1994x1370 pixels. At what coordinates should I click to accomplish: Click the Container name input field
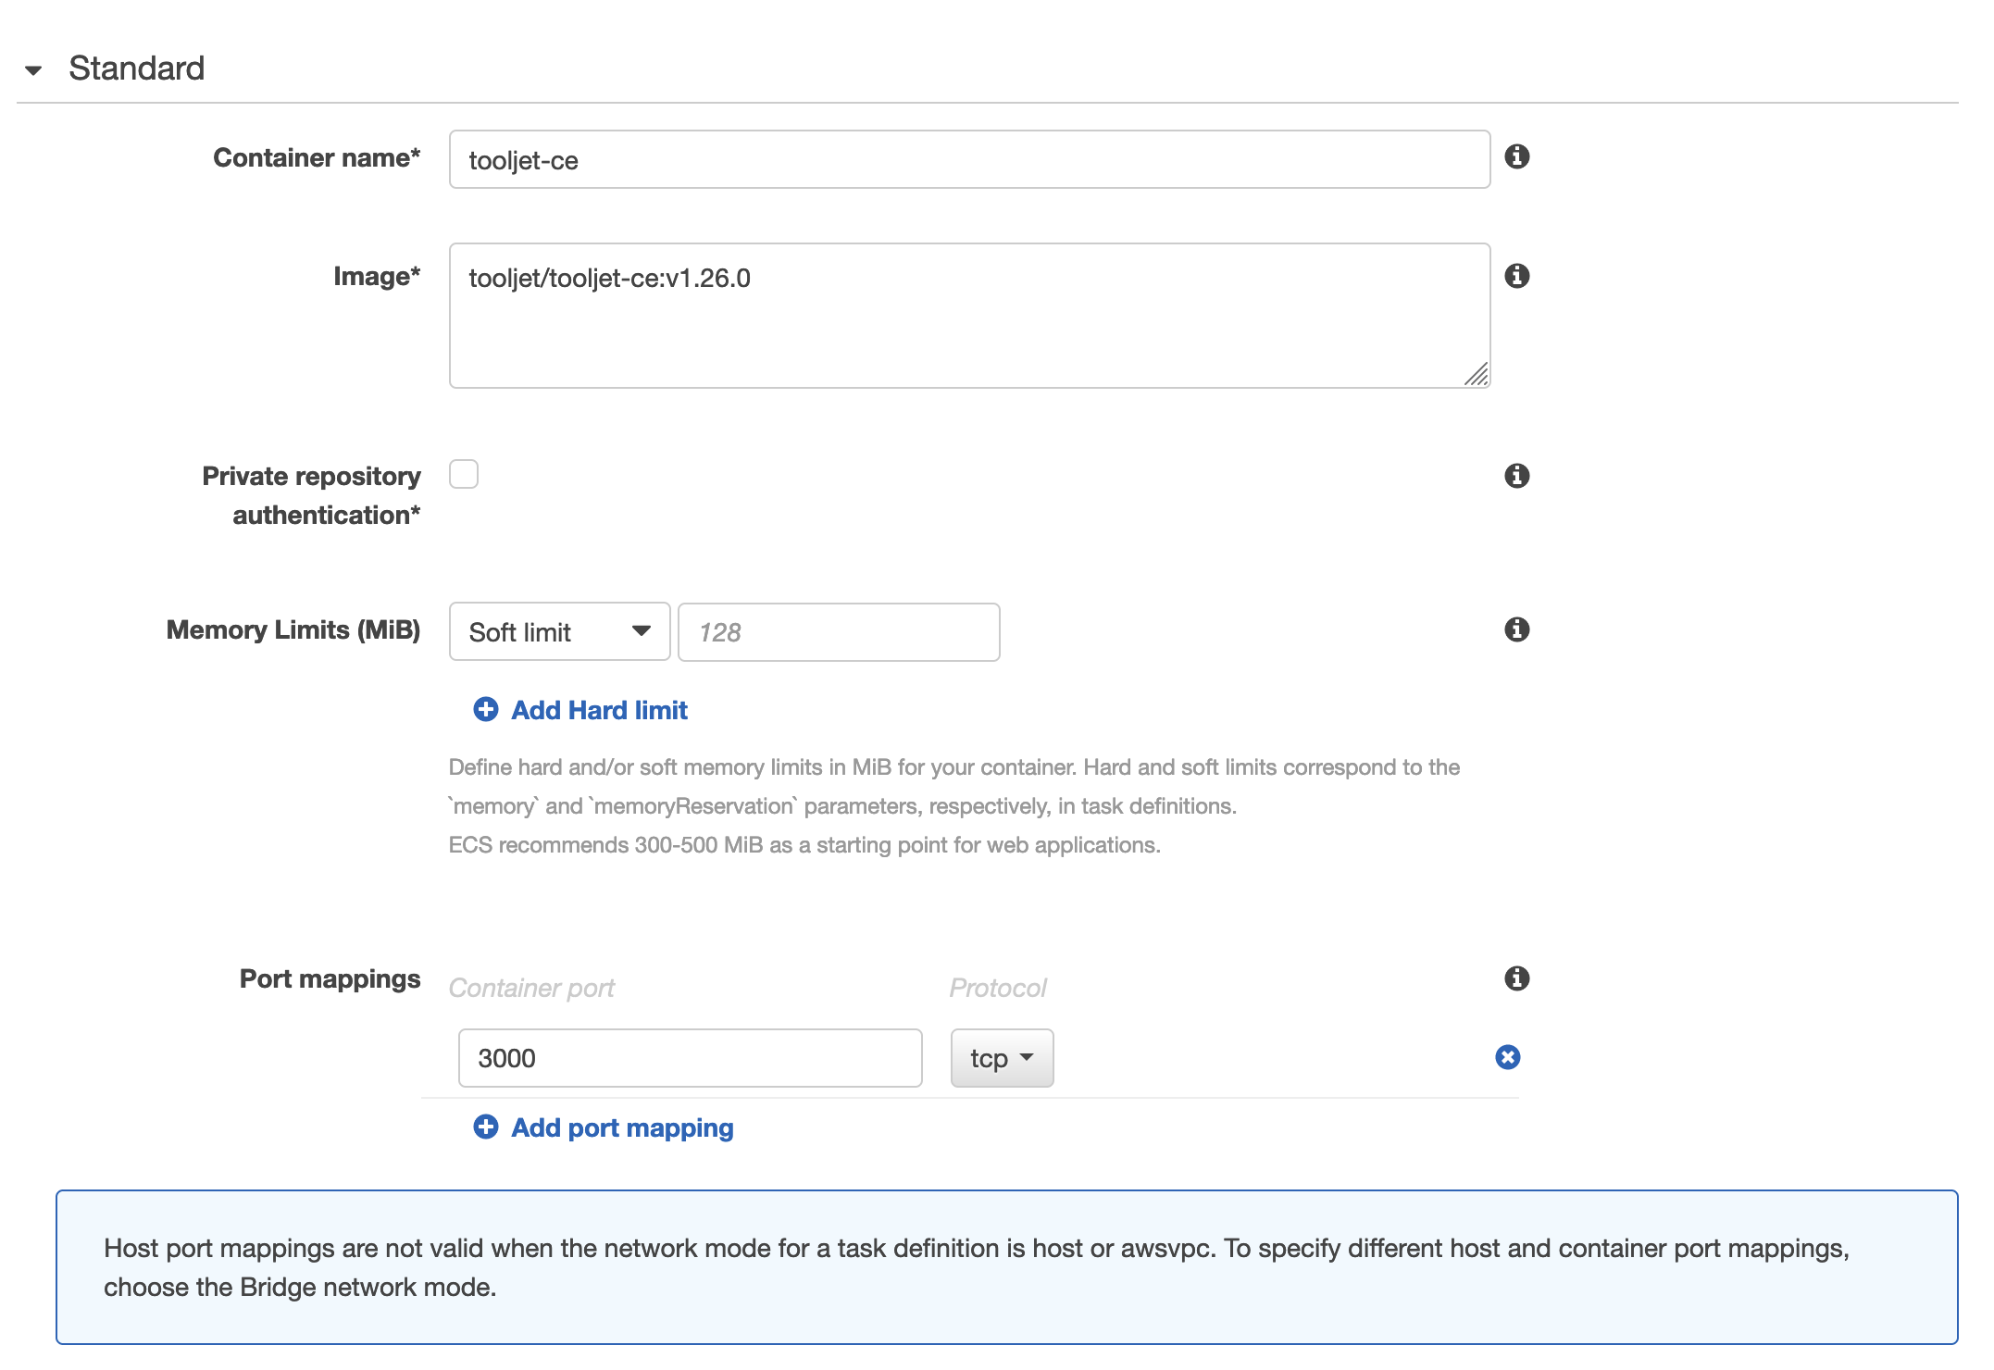tap(969, 159)
